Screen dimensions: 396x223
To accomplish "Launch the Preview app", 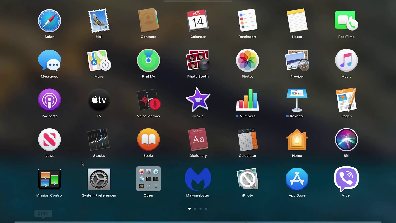I will [297, 60].
